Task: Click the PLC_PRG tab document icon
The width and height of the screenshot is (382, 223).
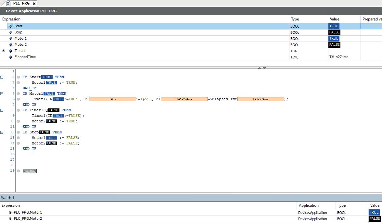Action: (x=8, y=3)
